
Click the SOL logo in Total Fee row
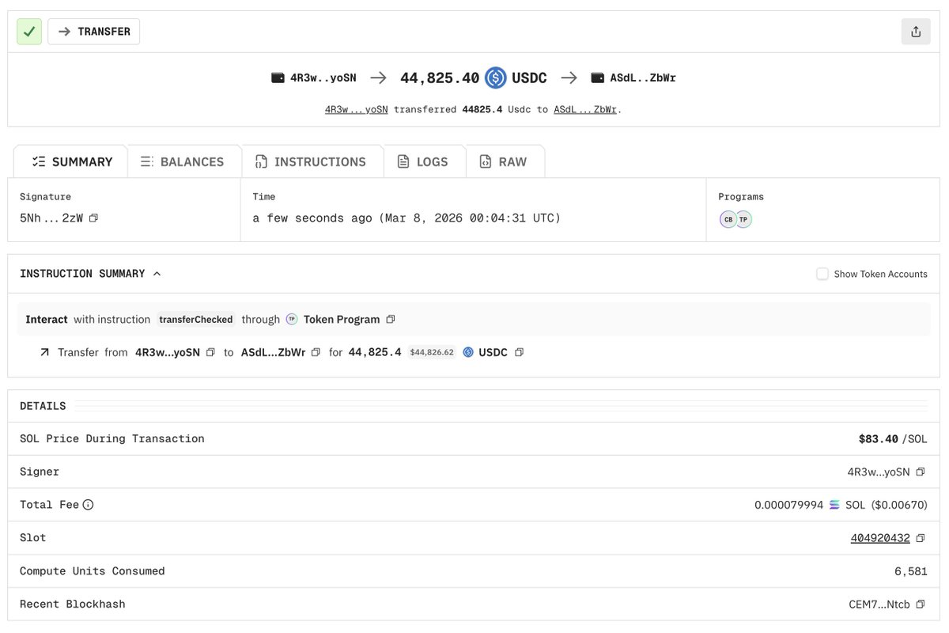(x=834, y=505)
